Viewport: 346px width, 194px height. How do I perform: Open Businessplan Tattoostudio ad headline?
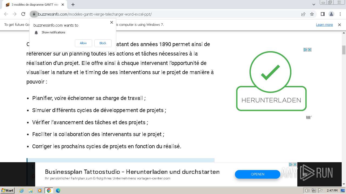(x=132, y=172)
